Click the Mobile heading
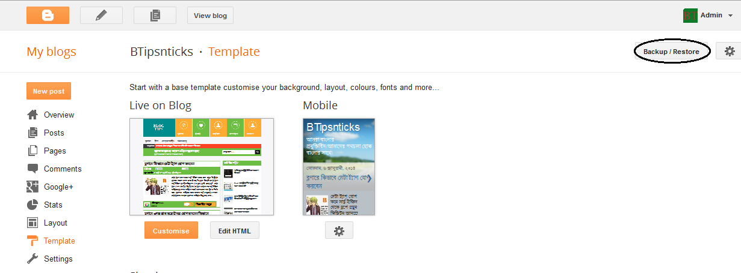This screenshot has width=741, height=273. click(x=320, y=106)
